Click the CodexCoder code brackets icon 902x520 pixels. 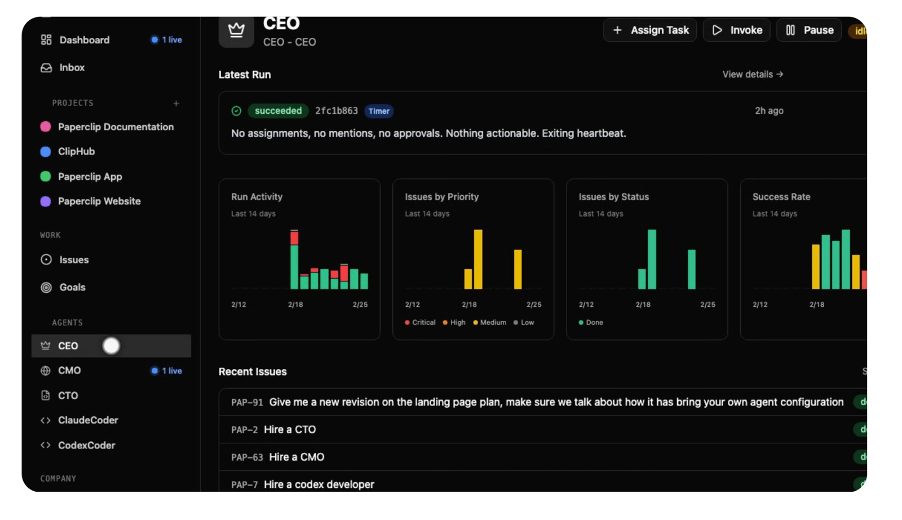[x=46, y=446]
